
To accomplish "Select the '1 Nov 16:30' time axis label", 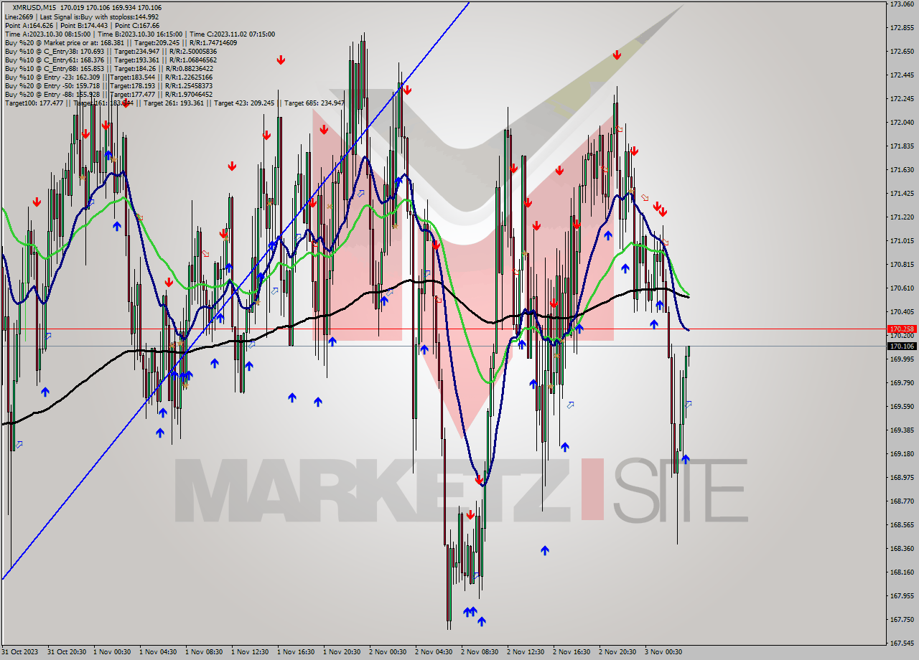I will (x=296, y=652).
